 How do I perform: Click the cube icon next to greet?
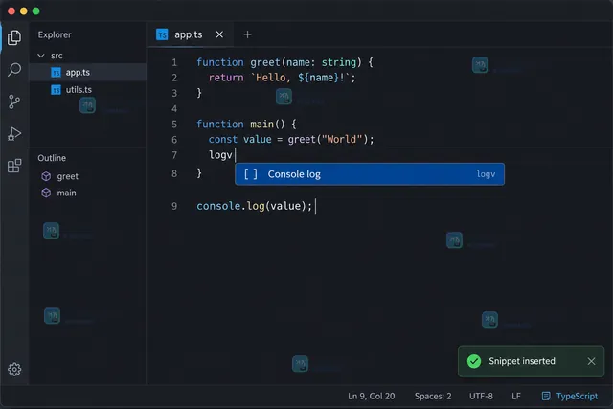pyautogui.click(x=46, y=176)
